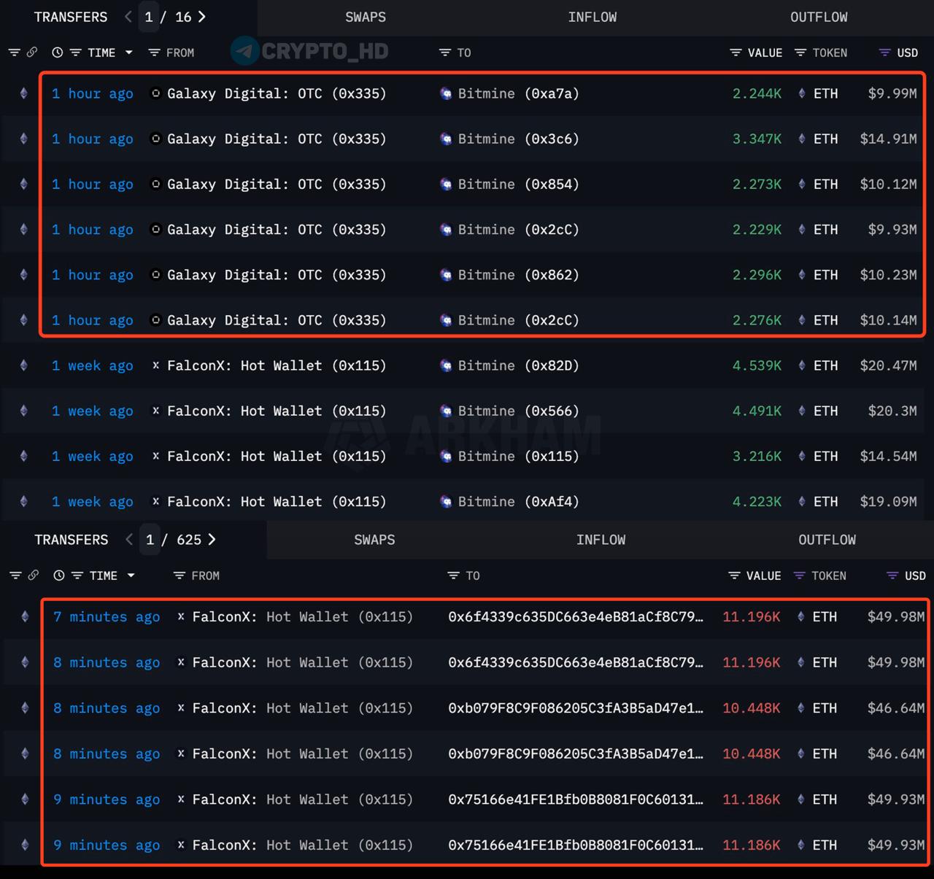Click the Ethereum chain icon on the Bitmine (0x82D) row
Image resolution: width=934 pixels, height=879 pixels.
coord(23,365)
